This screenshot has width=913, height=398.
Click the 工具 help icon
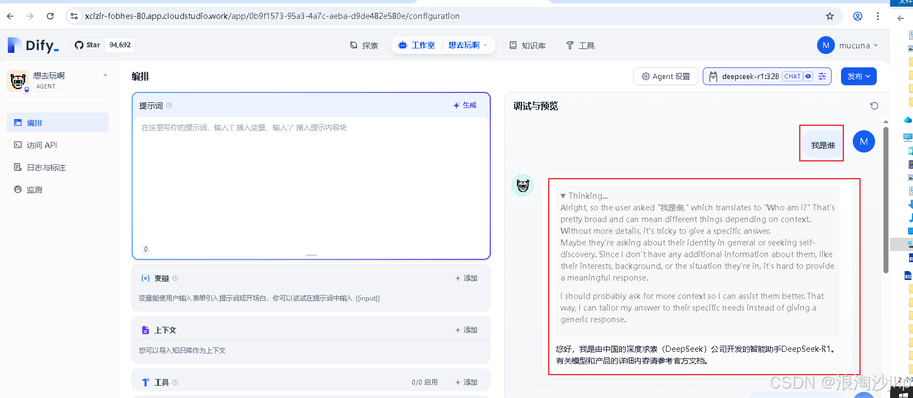click(x=175, y=382)
